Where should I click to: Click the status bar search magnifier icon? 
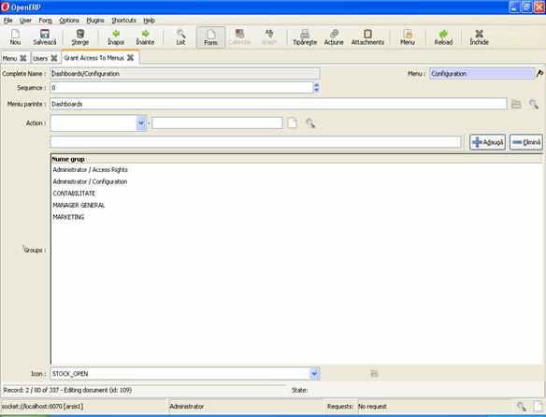coord(522,406)
